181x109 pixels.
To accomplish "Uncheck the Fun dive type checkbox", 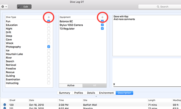I will [49, 21].
